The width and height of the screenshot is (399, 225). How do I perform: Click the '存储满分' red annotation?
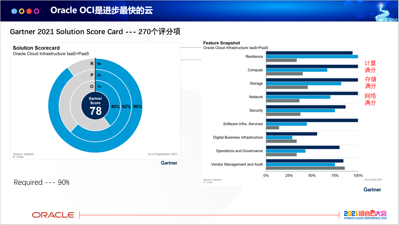pos(370,82)
